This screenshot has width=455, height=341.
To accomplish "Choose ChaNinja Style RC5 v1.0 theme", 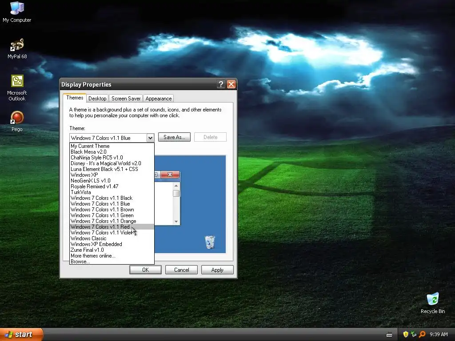I will click(x=112, y=158).
